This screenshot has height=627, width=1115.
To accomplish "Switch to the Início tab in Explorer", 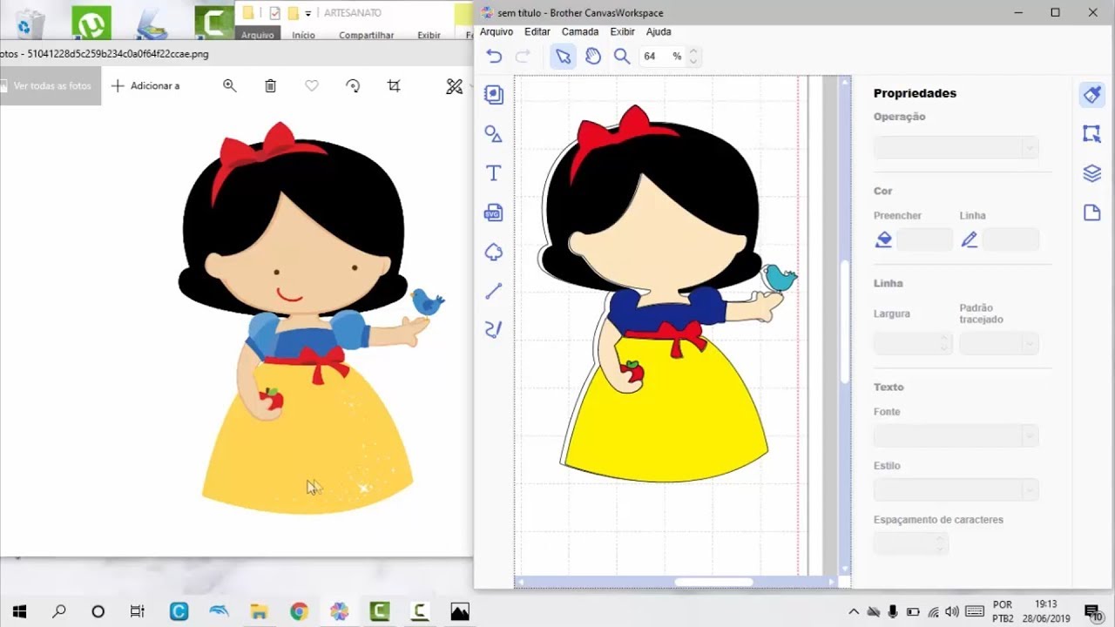I will [x=303, y=35].
